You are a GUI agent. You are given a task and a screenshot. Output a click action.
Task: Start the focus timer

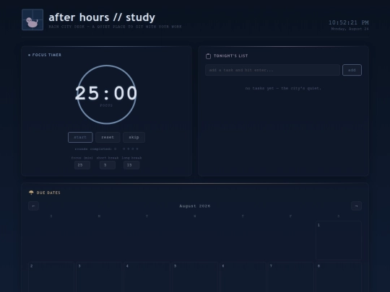tap(80, 137)
